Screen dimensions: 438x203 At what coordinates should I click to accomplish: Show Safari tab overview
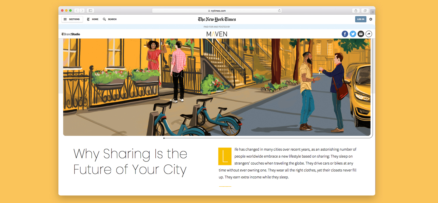(365, 10)
